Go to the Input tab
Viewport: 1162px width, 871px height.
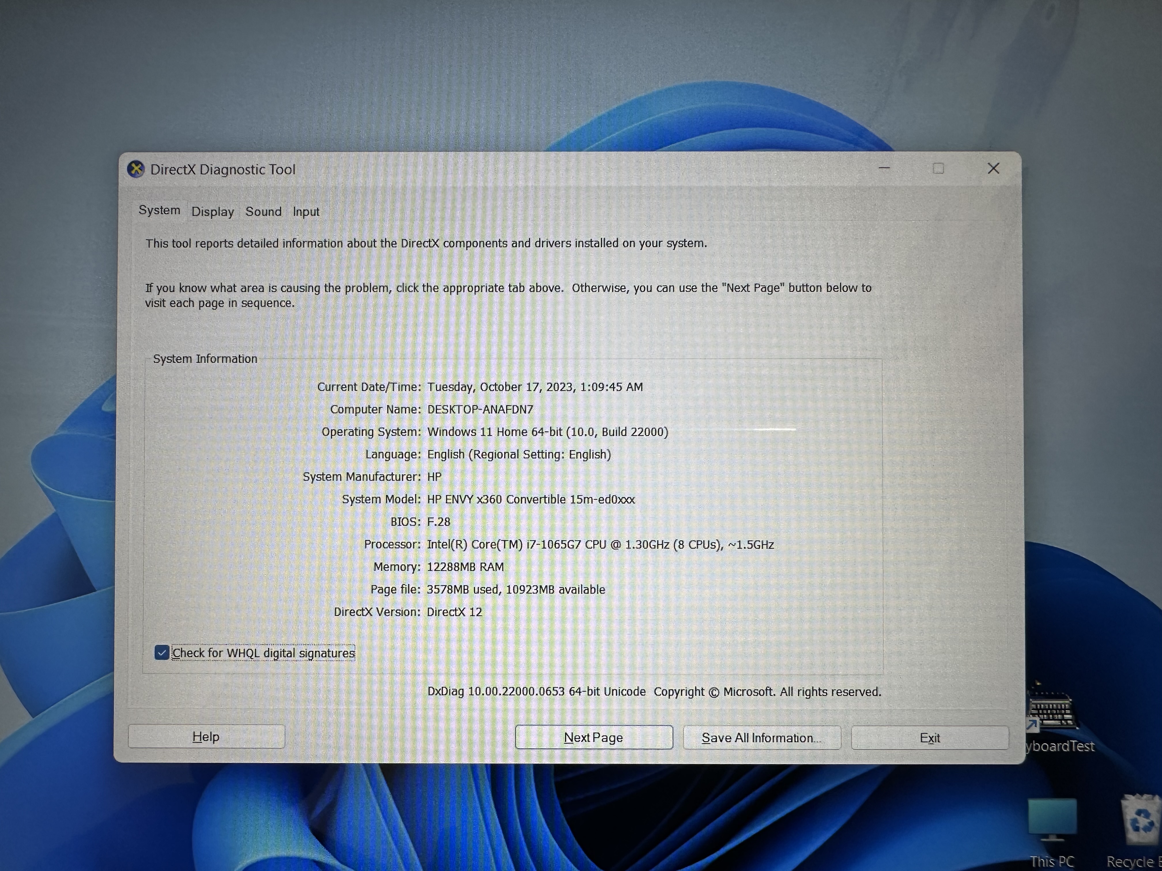tap(306, 212)
